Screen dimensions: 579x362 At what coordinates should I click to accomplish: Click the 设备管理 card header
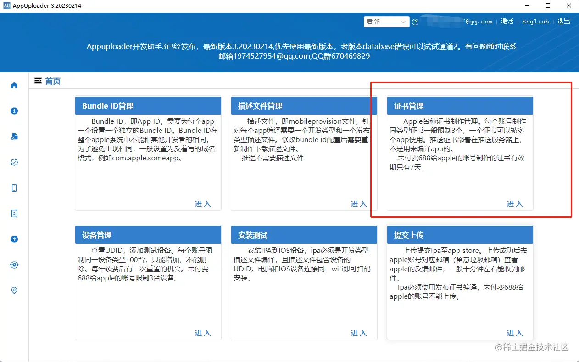click(148, 235)
